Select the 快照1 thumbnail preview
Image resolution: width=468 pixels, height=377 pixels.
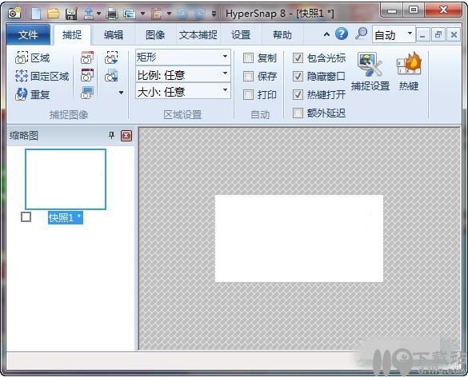66,179
